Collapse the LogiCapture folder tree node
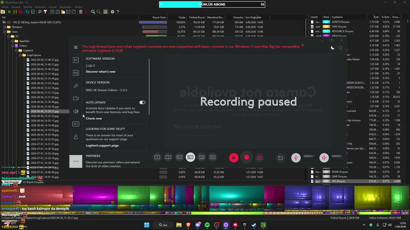This screenshot has height=230, width=410. click(x=20, y=55)
